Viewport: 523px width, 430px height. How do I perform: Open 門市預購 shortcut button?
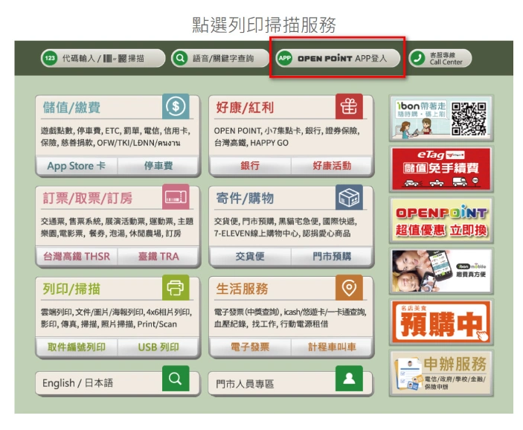pos(332,256)
